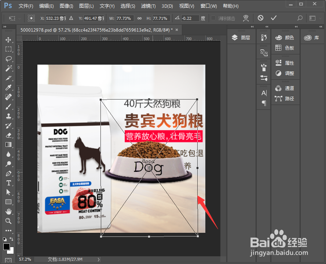Image resolution: width=326 pixels, height=264 pixels.
Task: Toggle the anti-alias checkbox
Action: [213, 18]
